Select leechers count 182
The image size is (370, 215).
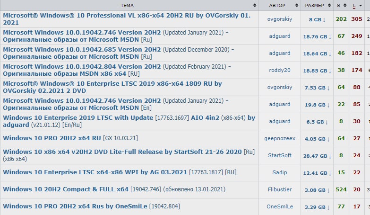(357, 53)
